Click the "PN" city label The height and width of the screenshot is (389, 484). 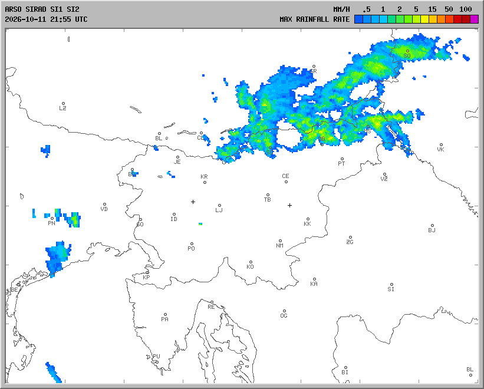pyautogui.click(x=51, y=223)
